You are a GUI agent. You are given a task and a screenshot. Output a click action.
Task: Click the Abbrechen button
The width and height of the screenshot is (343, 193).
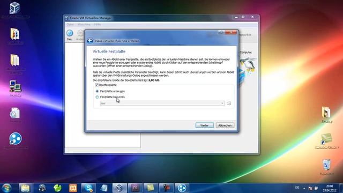pos(225,125)
